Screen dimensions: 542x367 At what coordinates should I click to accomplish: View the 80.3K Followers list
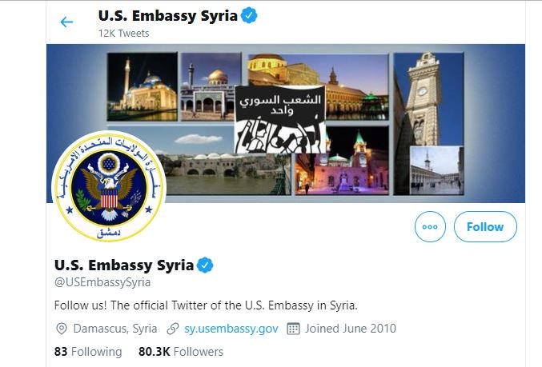pyautogui.click(x=181, y=352)
